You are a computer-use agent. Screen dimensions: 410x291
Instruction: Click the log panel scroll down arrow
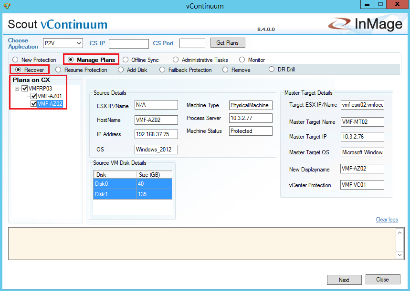pyautogui.click(x=400, y=255)
